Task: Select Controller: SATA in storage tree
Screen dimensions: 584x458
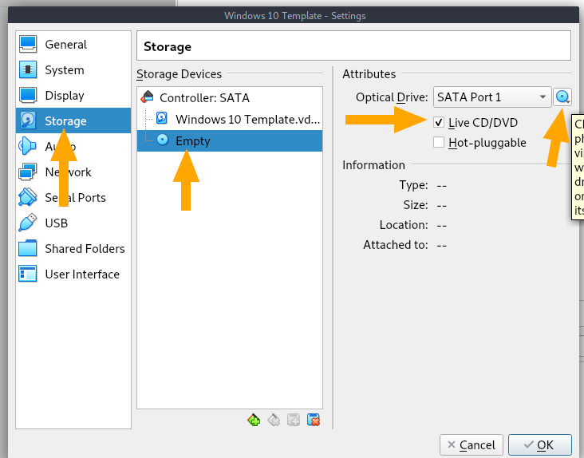Action: pos(230,98)
